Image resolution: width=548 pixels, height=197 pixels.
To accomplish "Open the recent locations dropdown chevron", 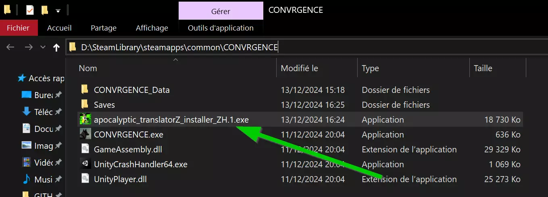I will (x=43, y=47).
